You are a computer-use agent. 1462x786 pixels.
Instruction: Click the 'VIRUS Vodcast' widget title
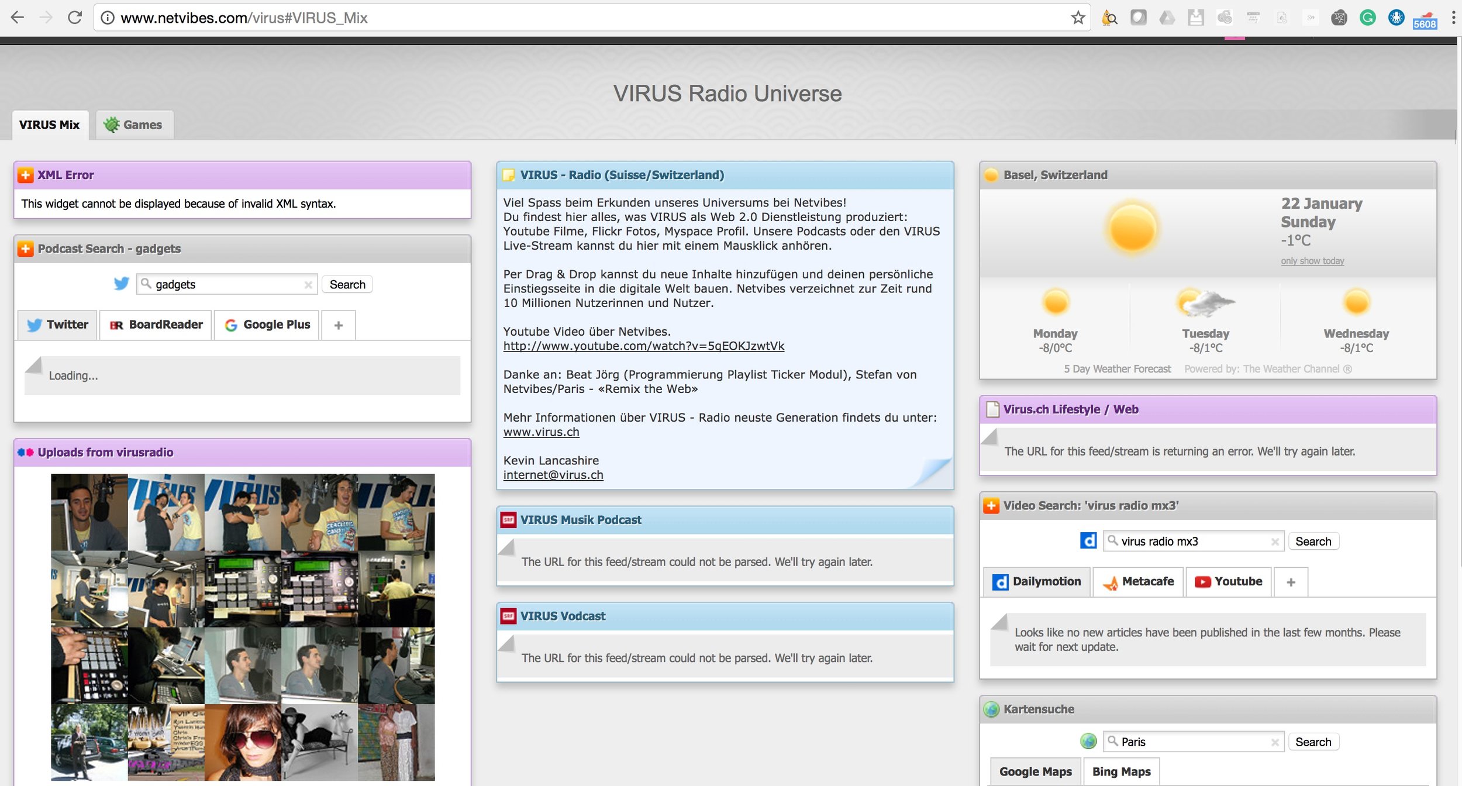pos(563,616)
